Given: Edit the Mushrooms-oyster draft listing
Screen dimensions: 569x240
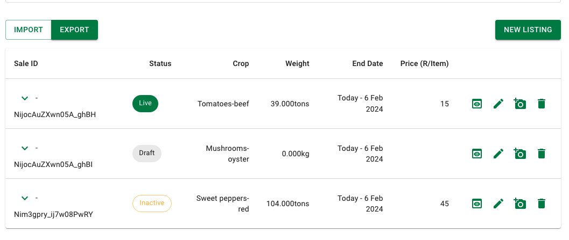Looking at the screenshot, I should 498,154.
